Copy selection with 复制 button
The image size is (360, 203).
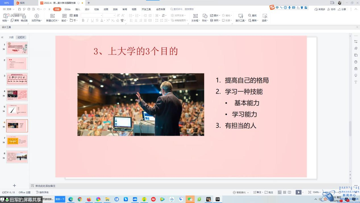point(14,20)
